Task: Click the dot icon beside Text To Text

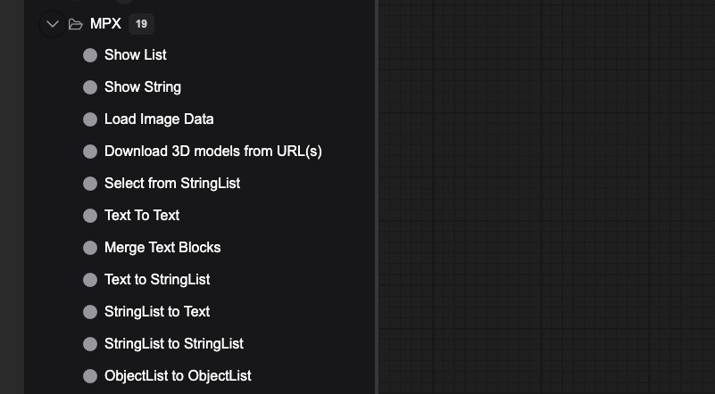Action: (x=90, y=216)
